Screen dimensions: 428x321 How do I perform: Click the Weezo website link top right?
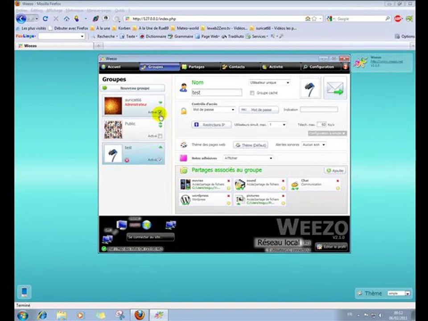point(387,62)
